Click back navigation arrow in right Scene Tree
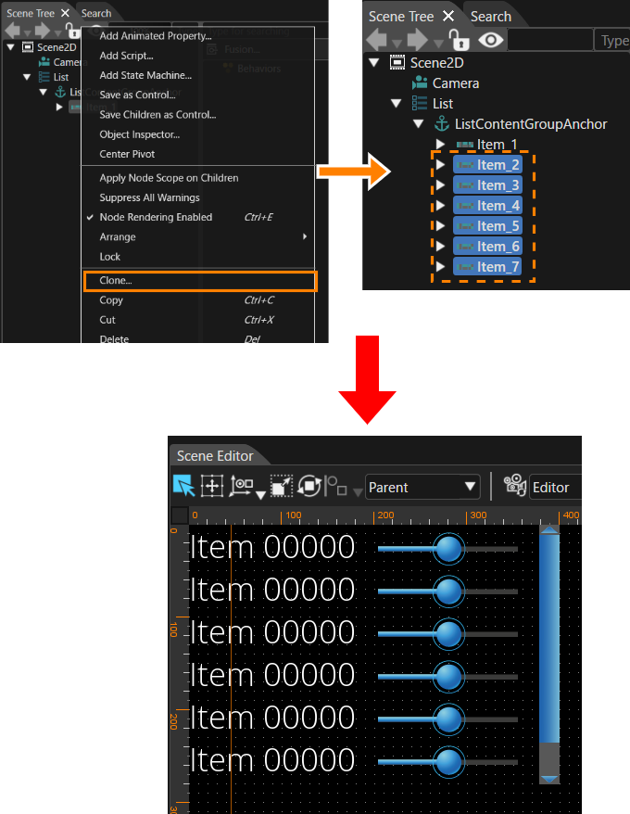 tap(377, 40)
